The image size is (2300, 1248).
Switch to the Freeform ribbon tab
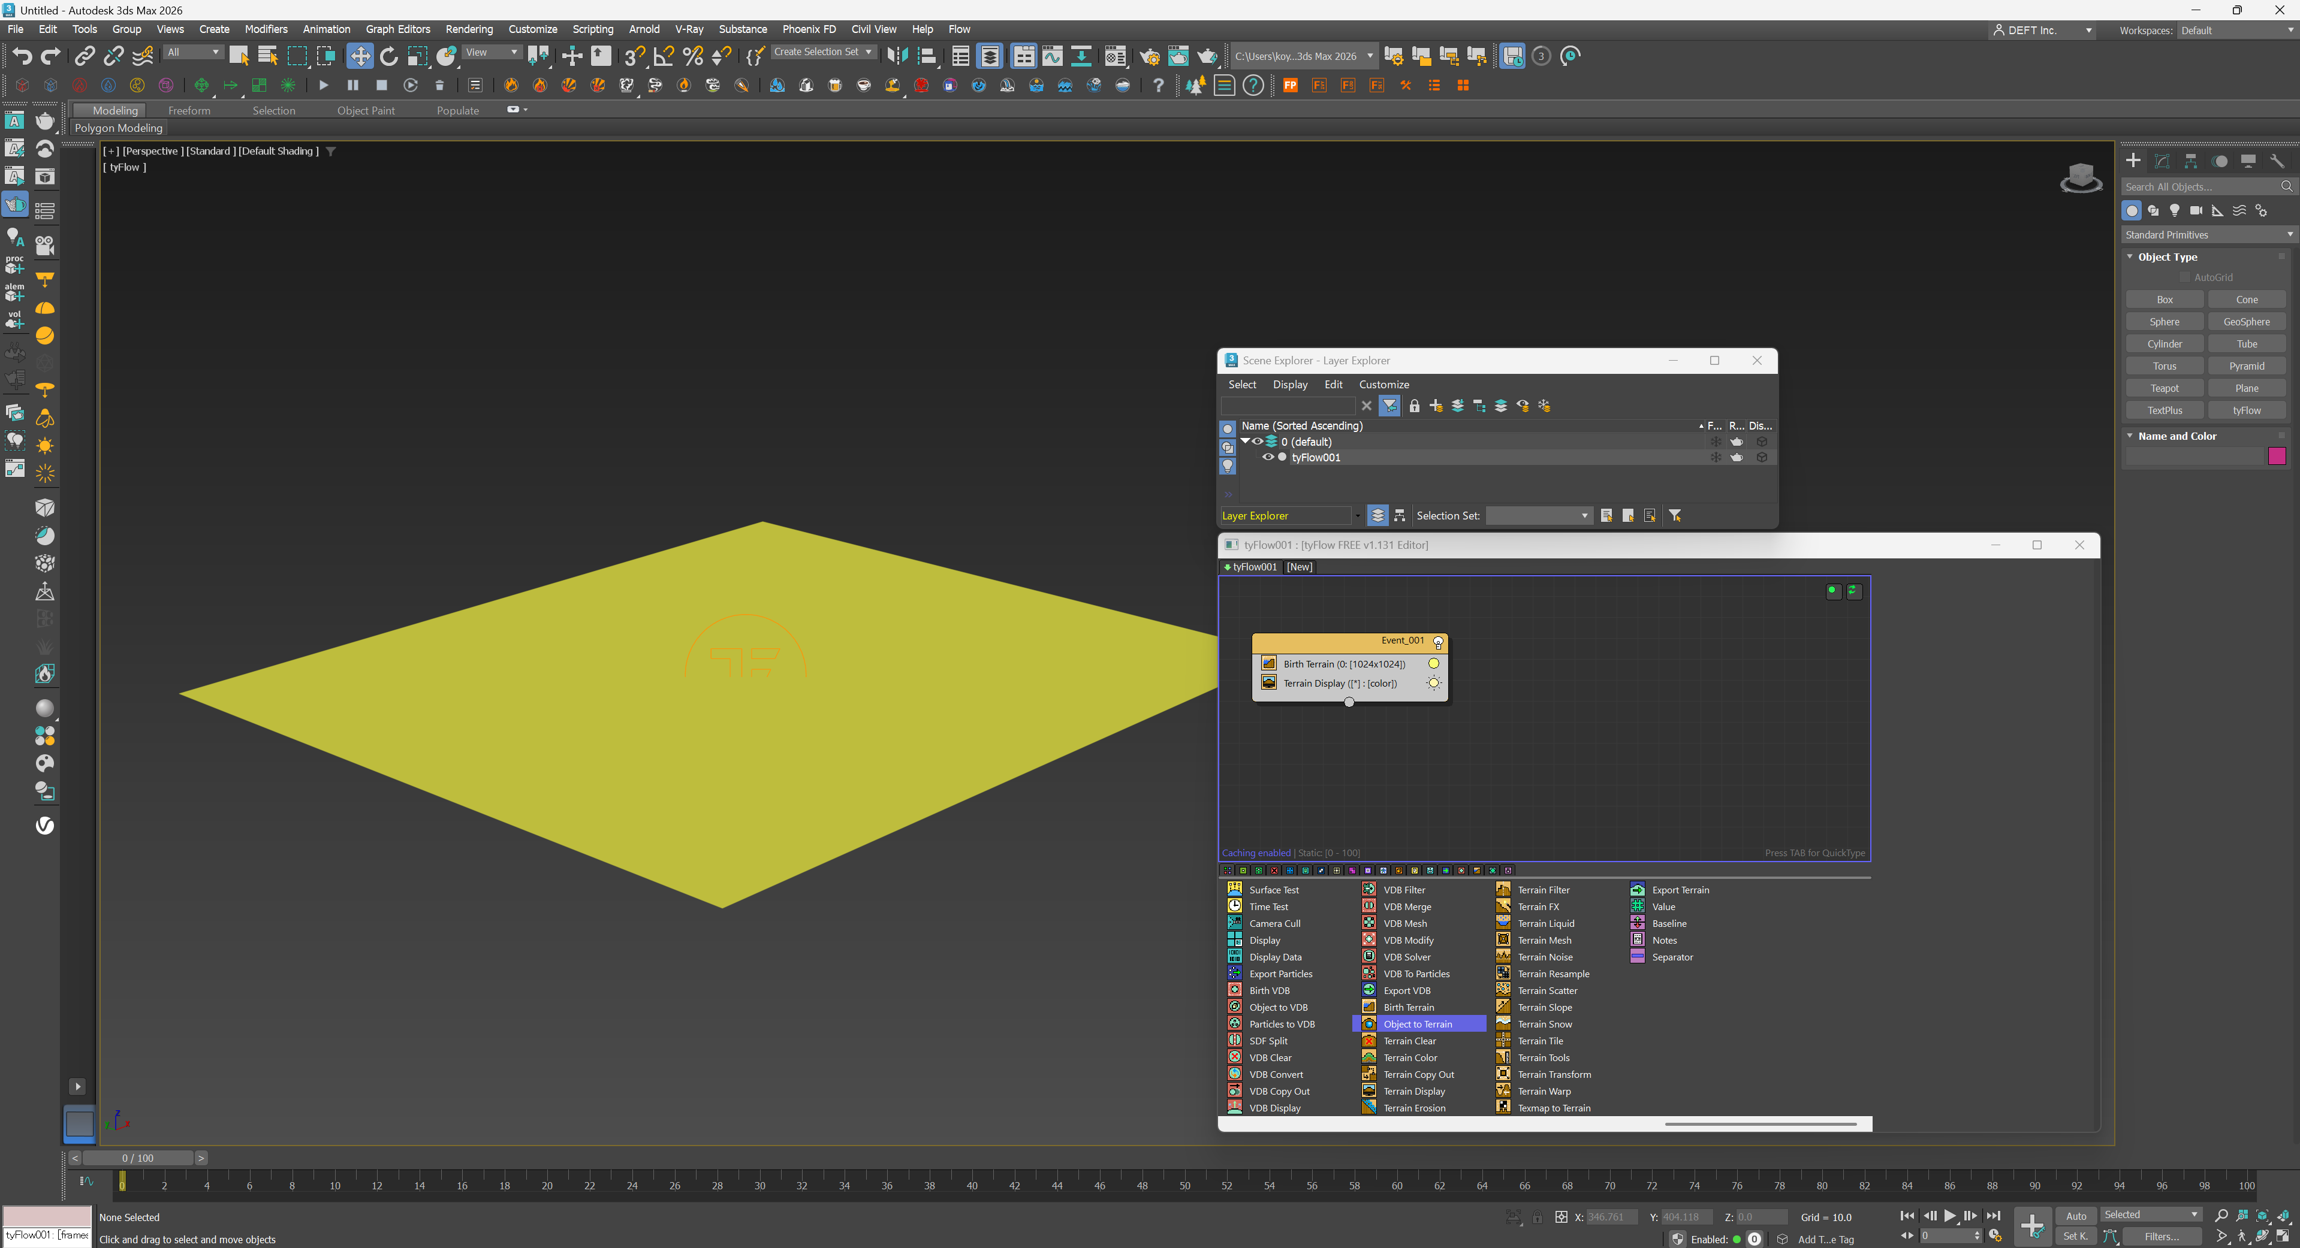coord(189,111)
